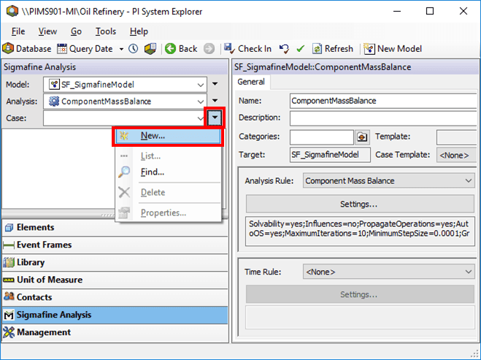Click the toolbar icon right of the clock
The image size is (481, 360).
point(150,48)
